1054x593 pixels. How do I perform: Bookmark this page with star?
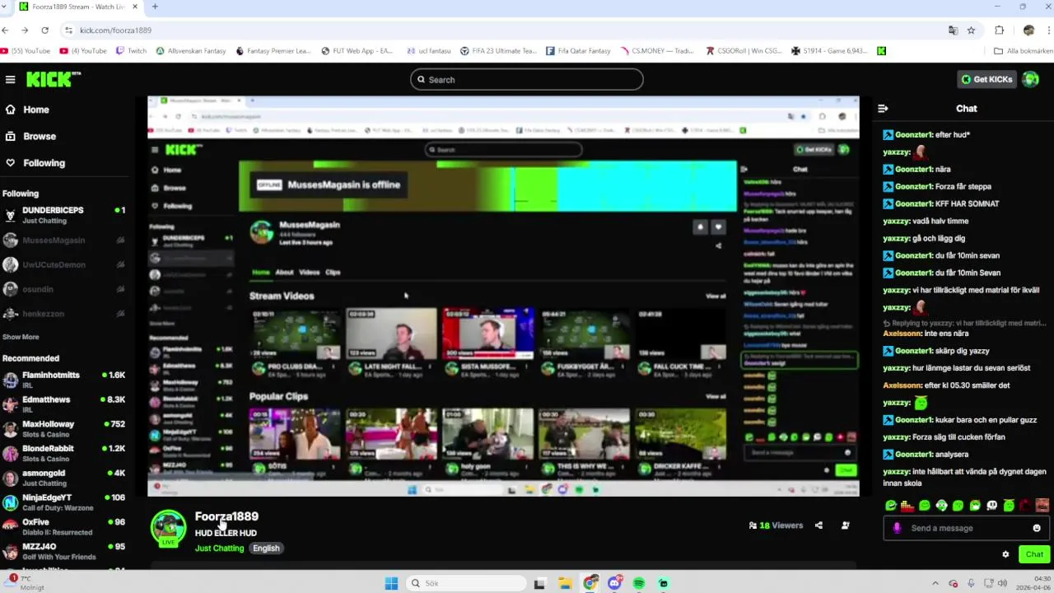(x=971, y=30)
